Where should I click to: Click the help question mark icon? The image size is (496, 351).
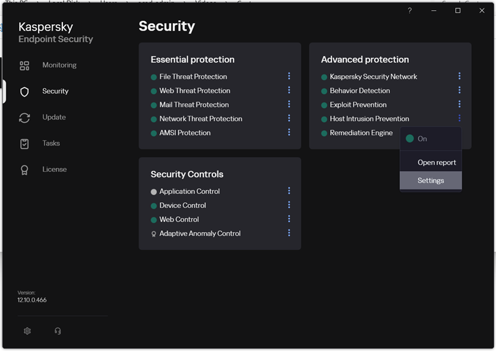pyautogui.click(x=410, y=11)
